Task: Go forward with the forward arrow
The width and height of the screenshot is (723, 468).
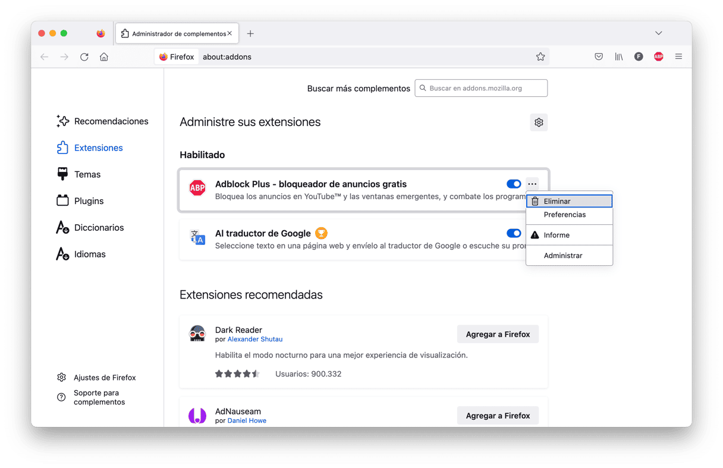Action: (64, 57)
